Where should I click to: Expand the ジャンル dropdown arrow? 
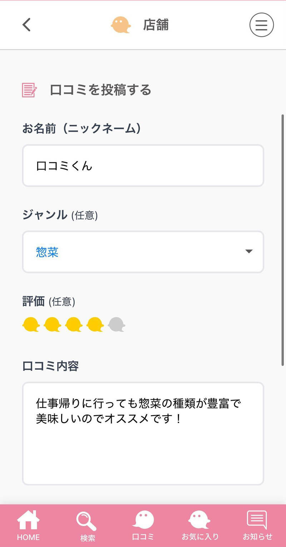point(249,251)
